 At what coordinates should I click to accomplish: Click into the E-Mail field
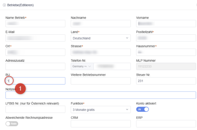35,38
